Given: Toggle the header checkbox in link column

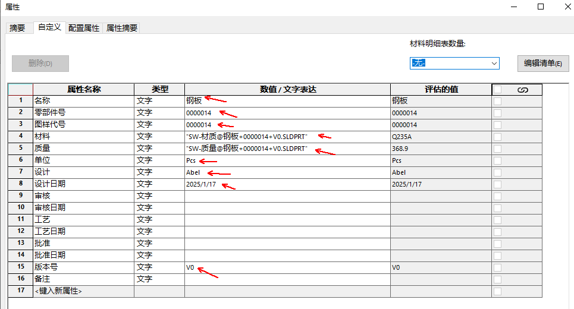Looking at the screenshot, I should coord(497,89).
